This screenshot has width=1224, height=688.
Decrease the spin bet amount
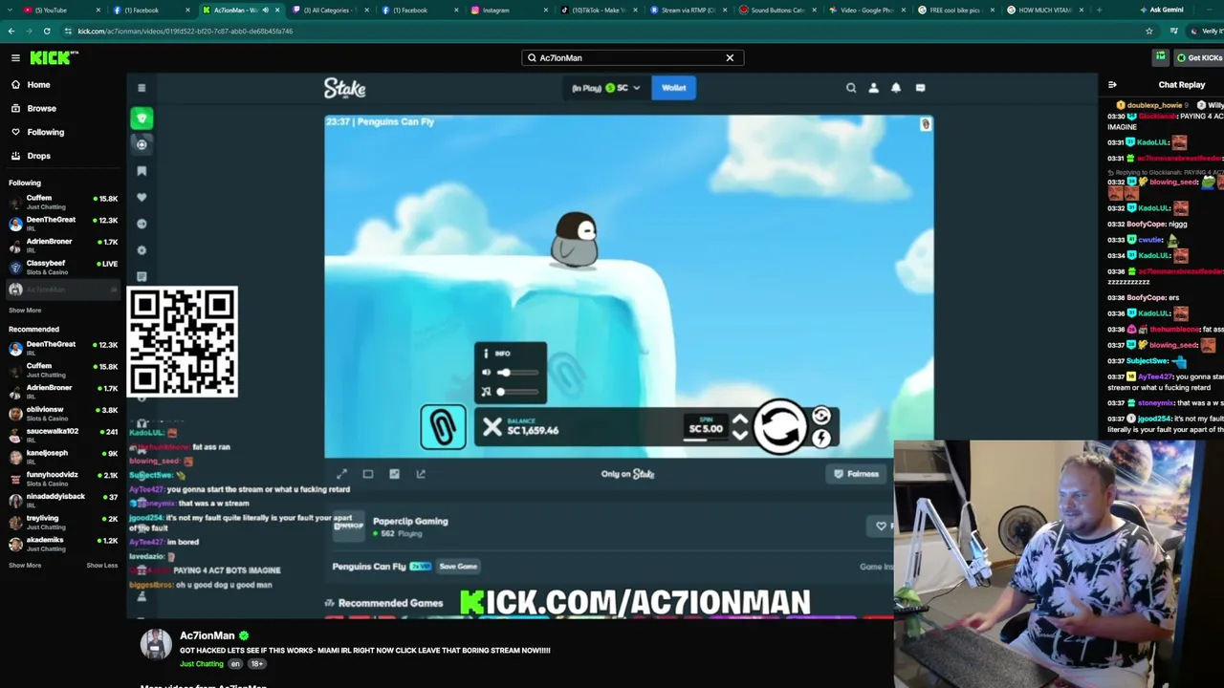pos(739,435)
